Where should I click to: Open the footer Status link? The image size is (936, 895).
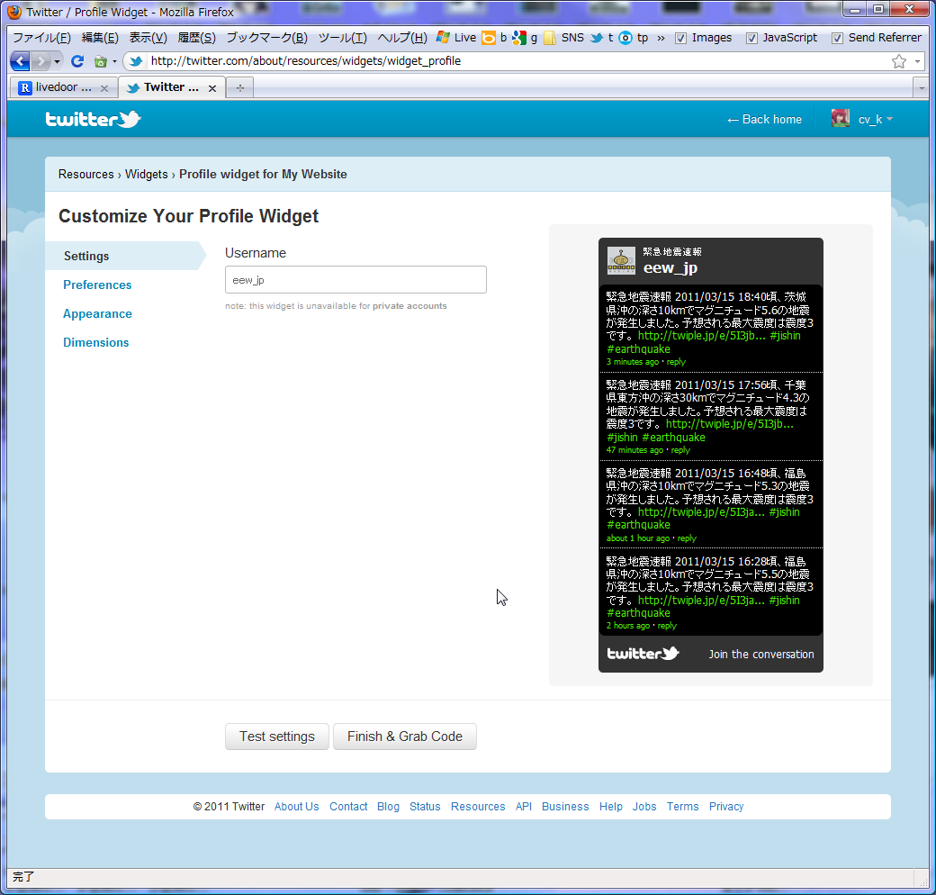[425, 807]
